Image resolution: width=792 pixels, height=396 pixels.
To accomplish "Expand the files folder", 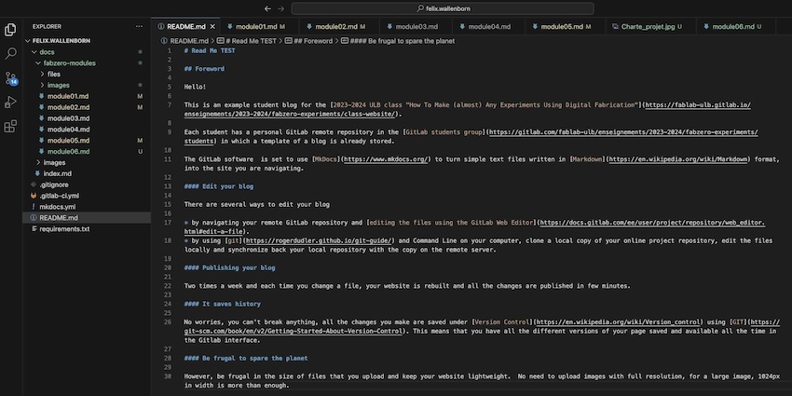I will (x=43, y=75).
